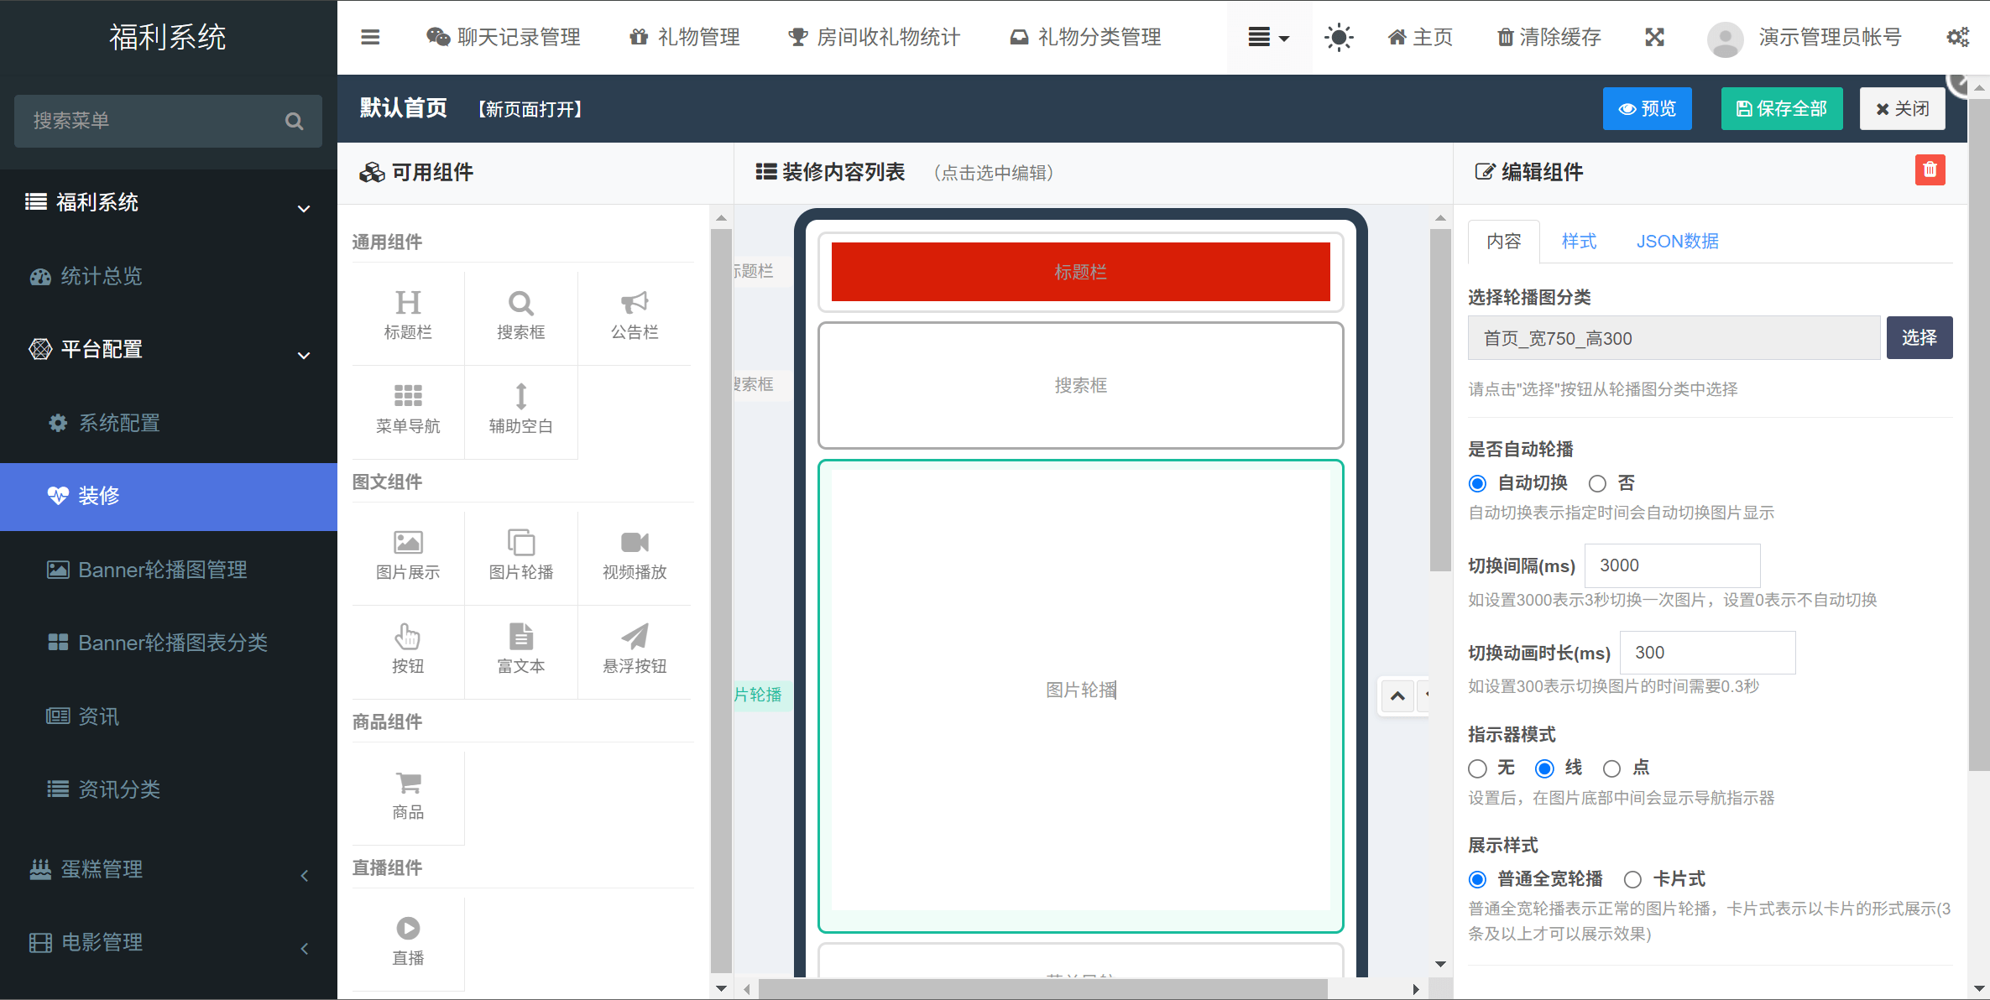
Task: Collapse the 福利系统 sidebar group
Action: (x=168, y=203)
